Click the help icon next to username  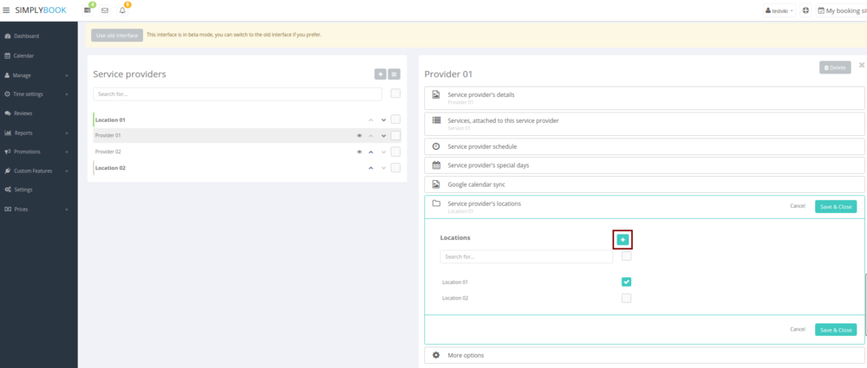805,10
